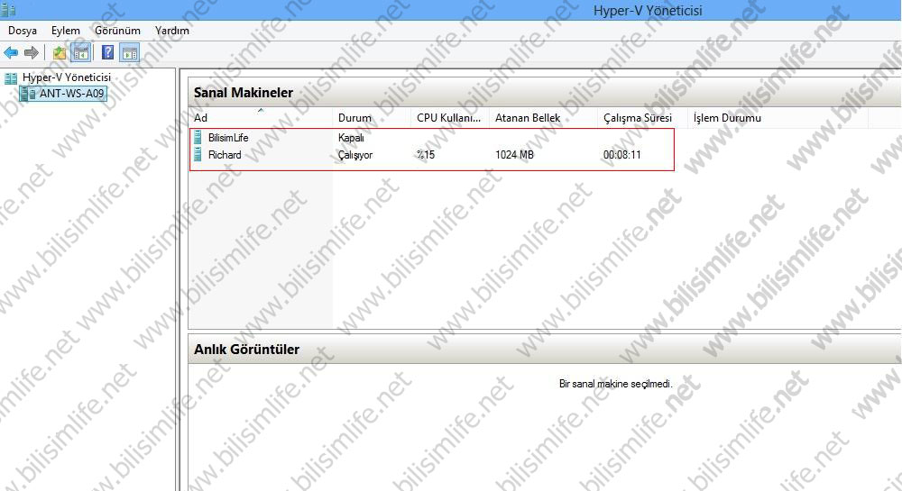
Task: Select the ANT-WS-A09 server node
Action: pos(71,94)
